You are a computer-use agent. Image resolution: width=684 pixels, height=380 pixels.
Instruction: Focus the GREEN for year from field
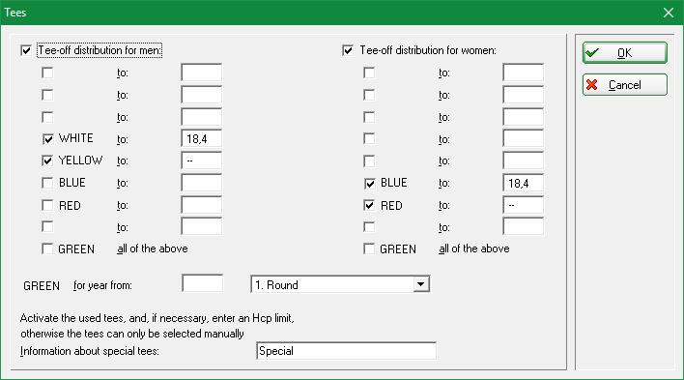coord(203,284)
